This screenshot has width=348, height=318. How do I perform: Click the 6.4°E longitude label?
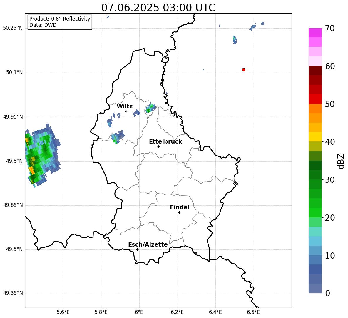pyautogui.click(x=215, y=312)
